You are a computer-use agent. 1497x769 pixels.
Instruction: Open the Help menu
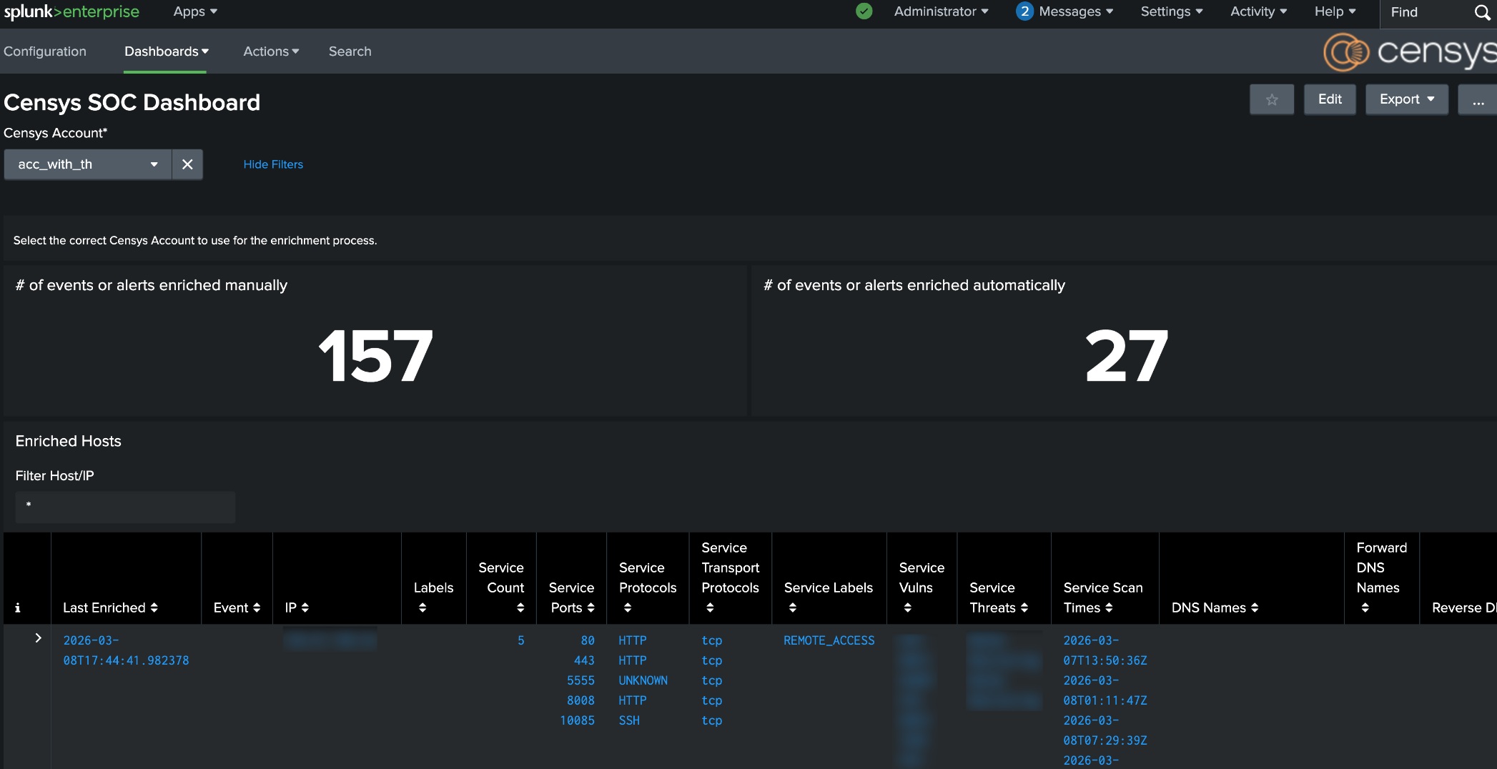tap(1335, 11)
